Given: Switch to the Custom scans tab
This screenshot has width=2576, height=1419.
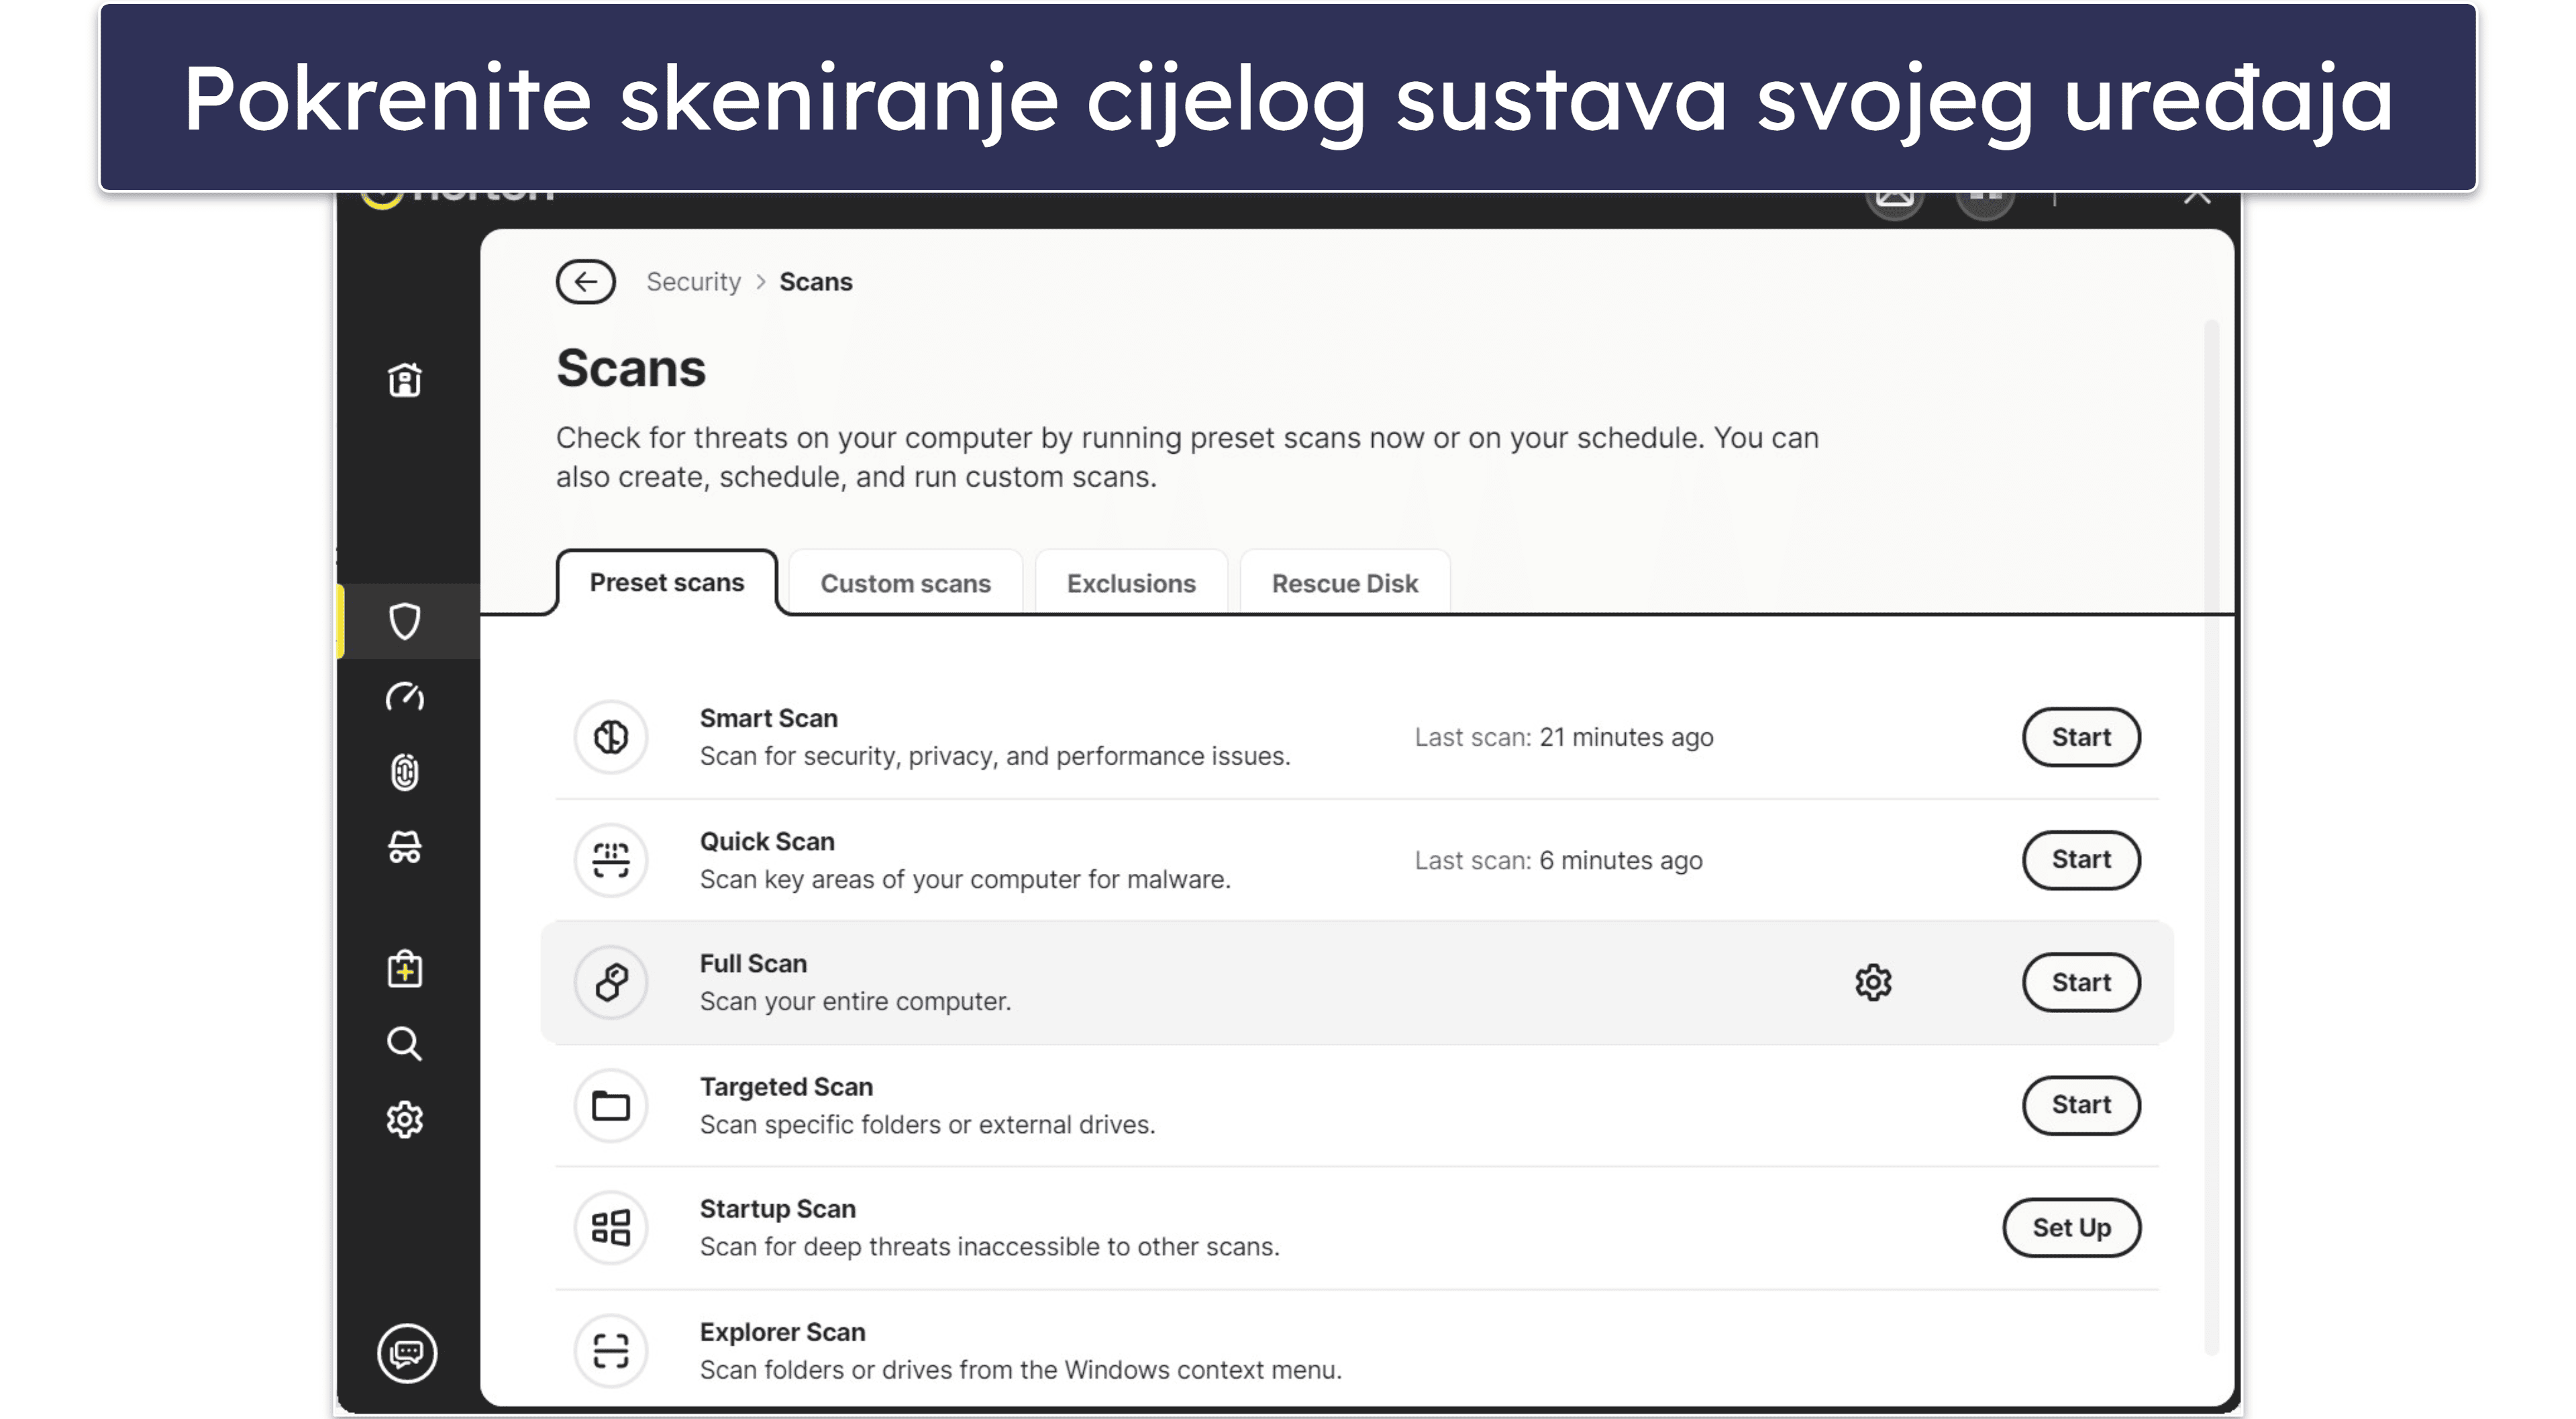Looking at the screenshot, I should pos(906,583).
